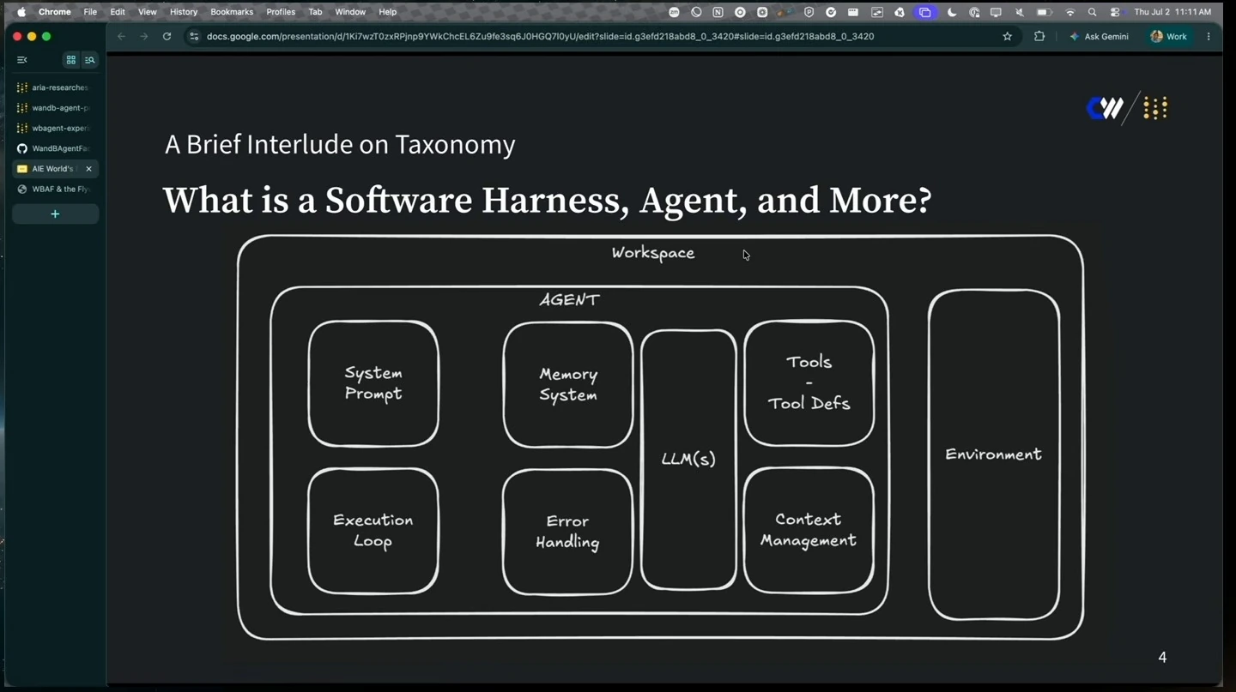This screenshot has width=1236, height=692.
Task: Select the Error Handling box
Action: tap(567, 532)
